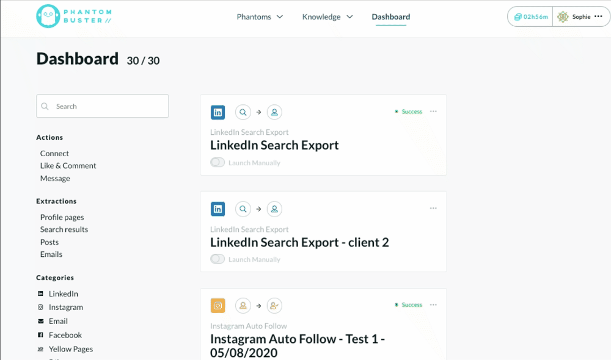Image resolution: width=611 pixels, height=360 pixels.
Task: Click gray LinkedIn Search Export subtitle on client 2 card
Action: [249, 229]
